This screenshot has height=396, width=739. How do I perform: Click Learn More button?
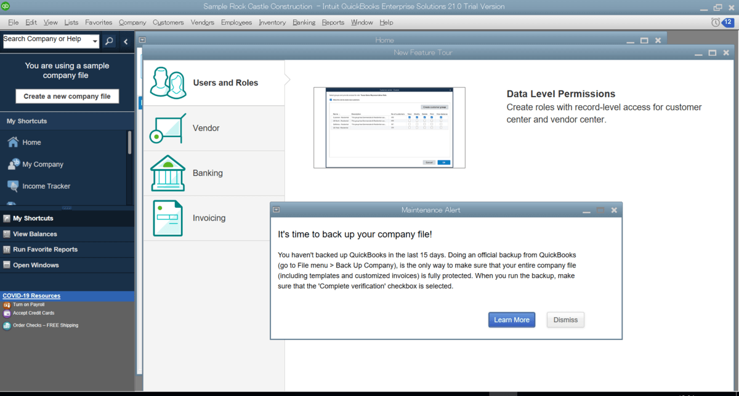pos(512,320)
